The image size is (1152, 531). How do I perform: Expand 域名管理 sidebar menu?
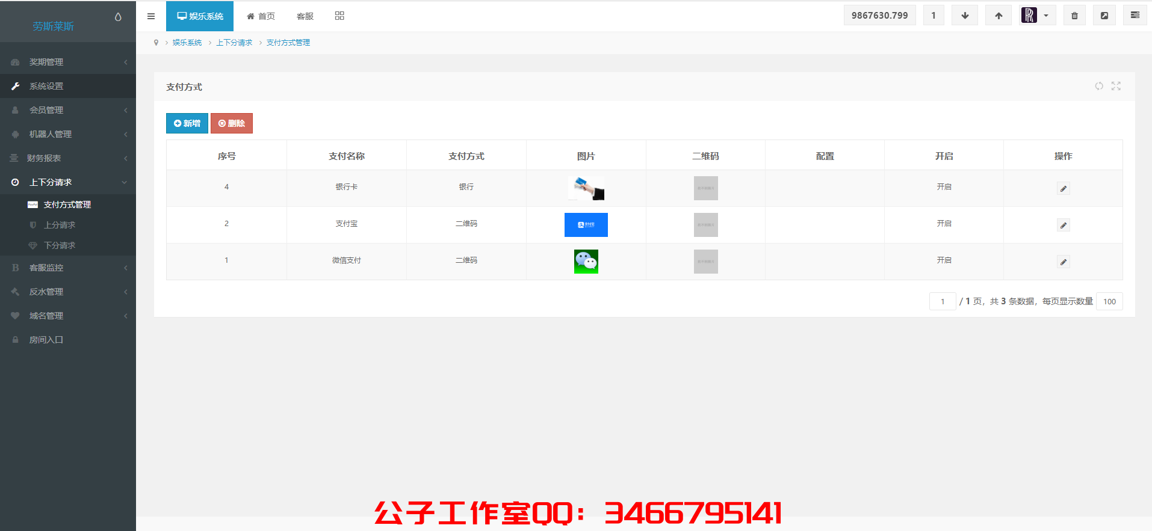pyautogui.click(x=68, y=316)
